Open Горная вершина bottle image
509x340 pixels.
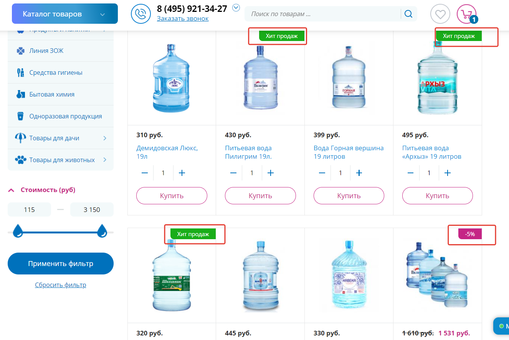coord(349,77)
